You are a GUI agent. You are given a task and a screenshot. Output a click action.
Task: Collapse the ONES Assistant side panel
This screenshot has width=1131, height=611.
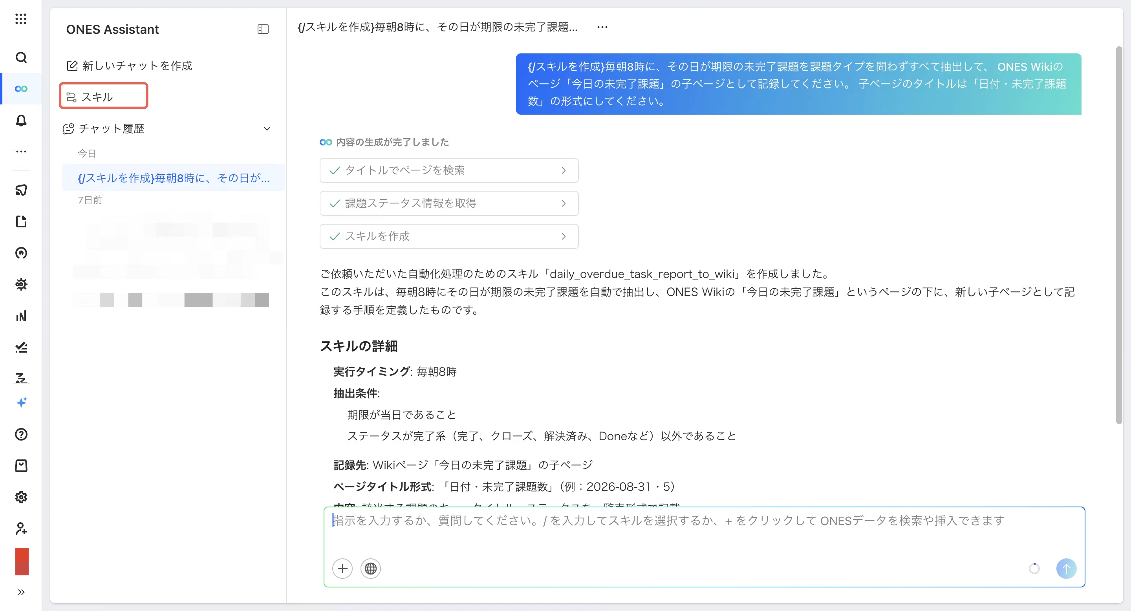(263, 29)
